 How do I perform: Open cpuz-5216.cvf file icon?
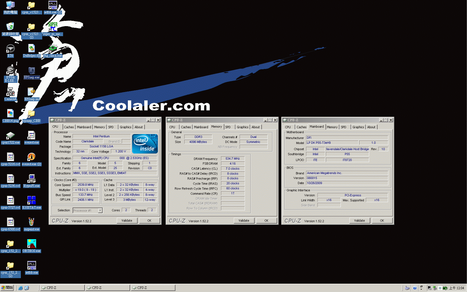10,159
